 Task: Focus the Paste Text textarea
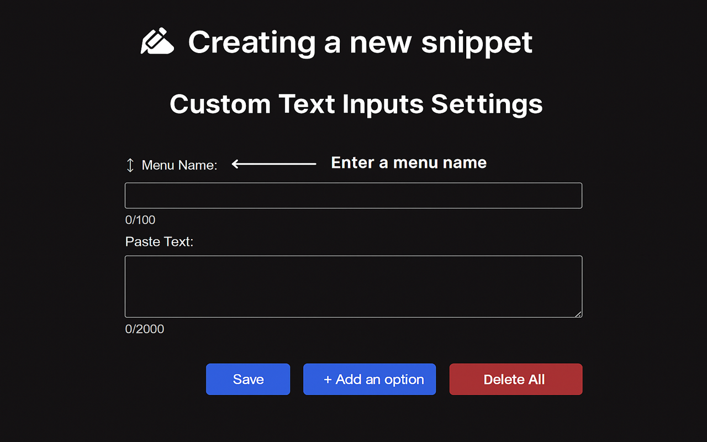tap(353, 287)
